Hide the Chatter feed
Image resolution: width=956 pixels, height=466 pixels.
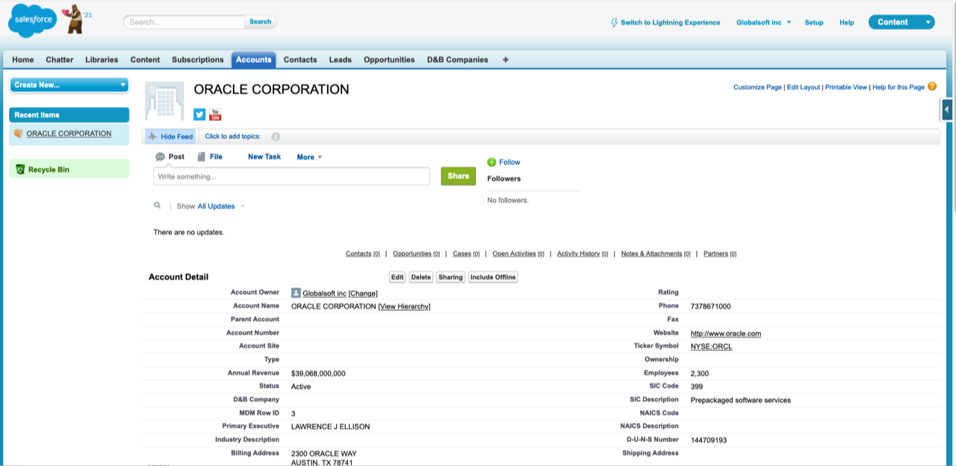click(170, 137)
